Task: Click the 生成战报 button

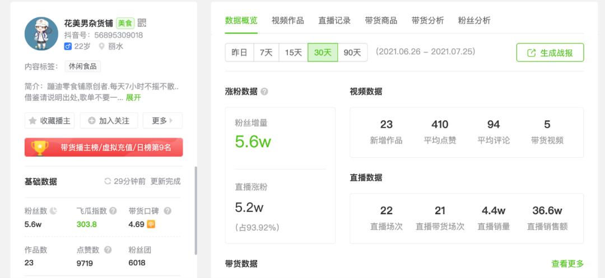Action: (550, 53)
